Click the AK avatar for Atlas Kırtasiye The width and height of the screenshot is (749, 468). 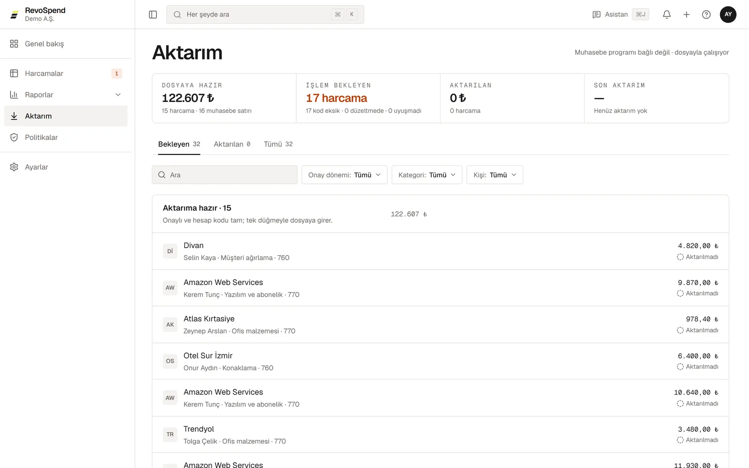(x=170, y=324)
